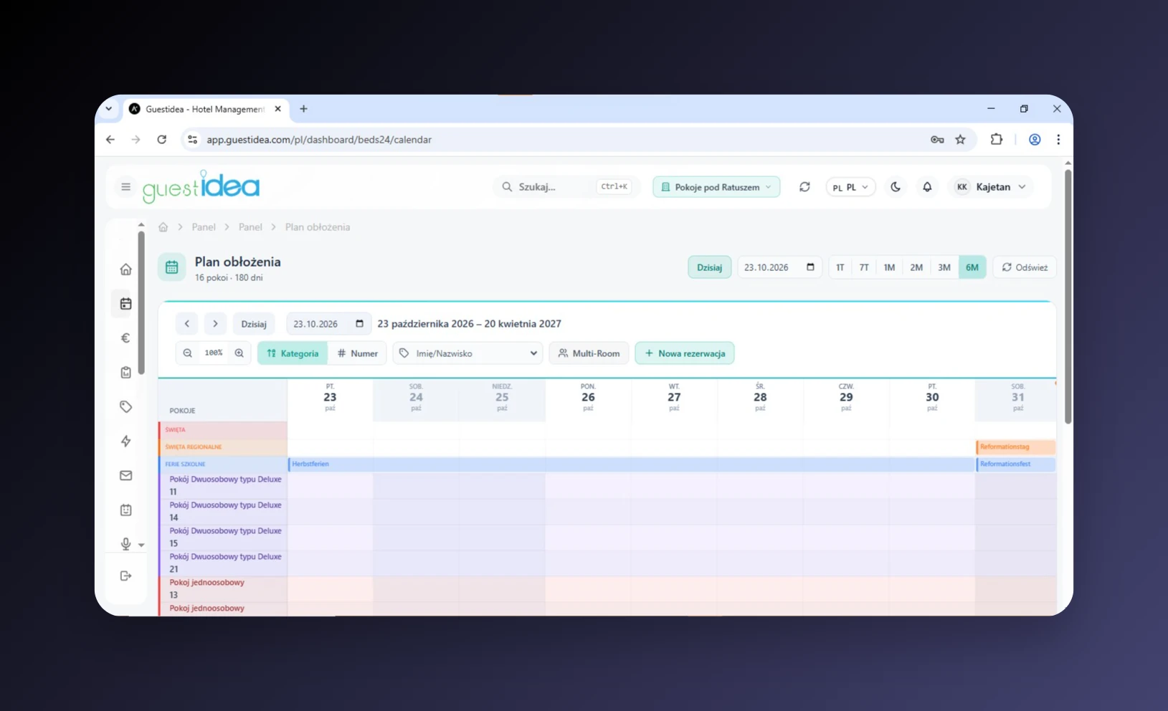Viewport: 1168px width, 711px height.
Task: Click the Herbstferien school holiday bar
Action: [x=631, y=464]
